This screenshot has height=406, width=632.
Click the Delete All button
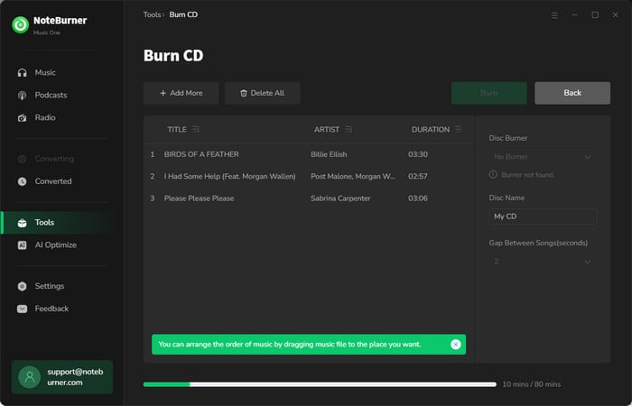tap(263, 93)
